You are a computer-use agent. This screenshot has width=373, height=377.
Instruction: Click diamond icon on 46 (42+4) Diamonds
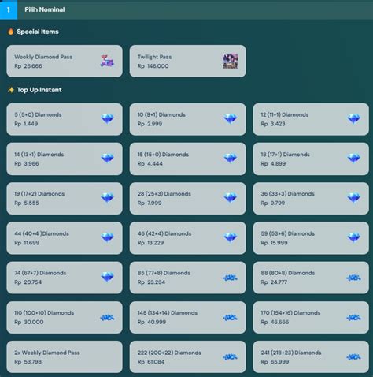pyautogui.click(x=231, y=237)
